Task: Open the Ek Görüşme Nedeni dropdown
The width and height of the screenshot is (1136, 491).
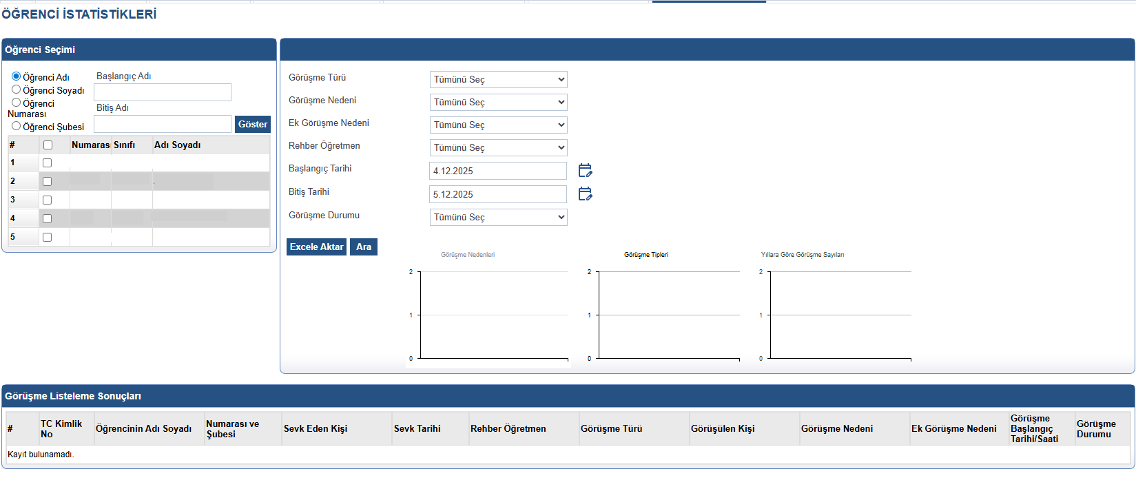Action: click(498, 125)
